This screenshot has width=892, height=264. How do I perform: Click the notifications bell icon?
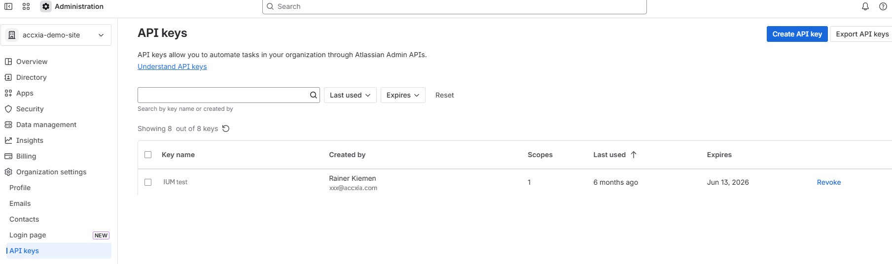(x=865, y=6)
